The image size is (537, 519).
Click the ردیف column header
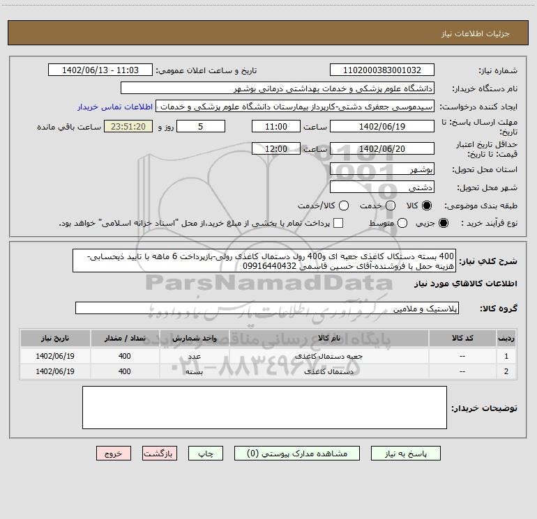(x=506, y=338)
